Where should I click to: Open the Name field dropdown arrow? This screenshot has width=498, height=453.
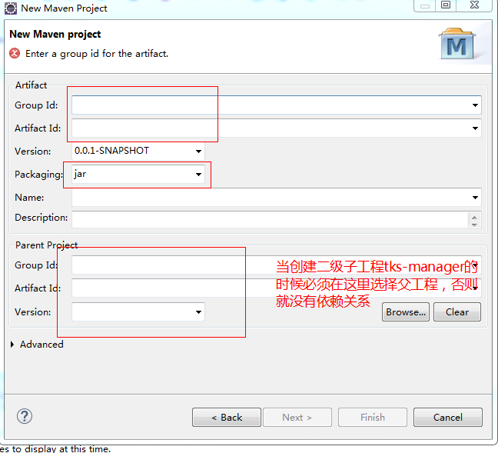(475, 198)
